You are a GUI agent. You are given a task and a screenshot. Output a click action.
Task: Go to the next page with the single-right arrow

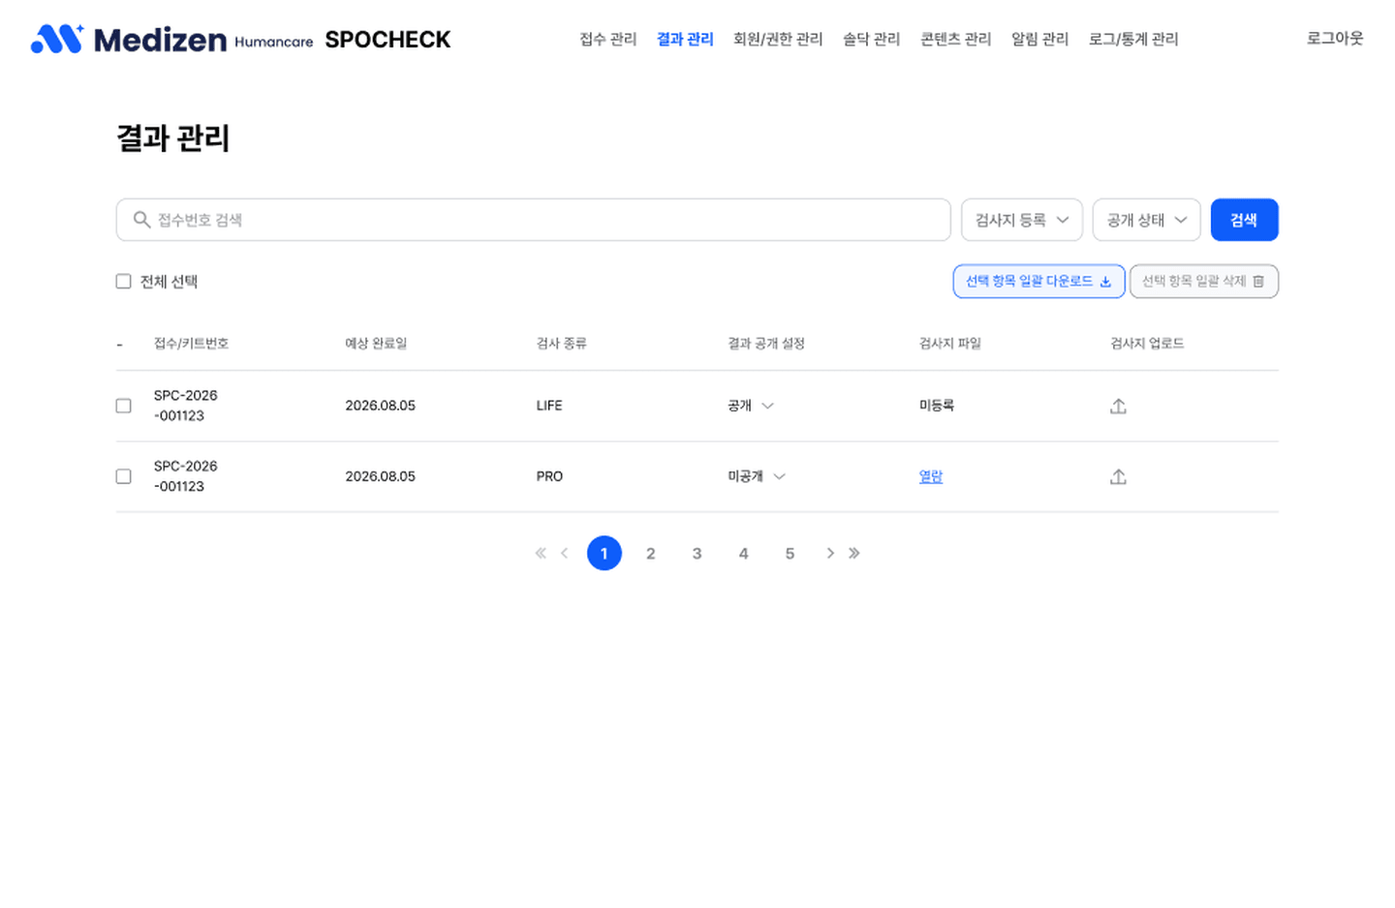click(x=830, y=554)
